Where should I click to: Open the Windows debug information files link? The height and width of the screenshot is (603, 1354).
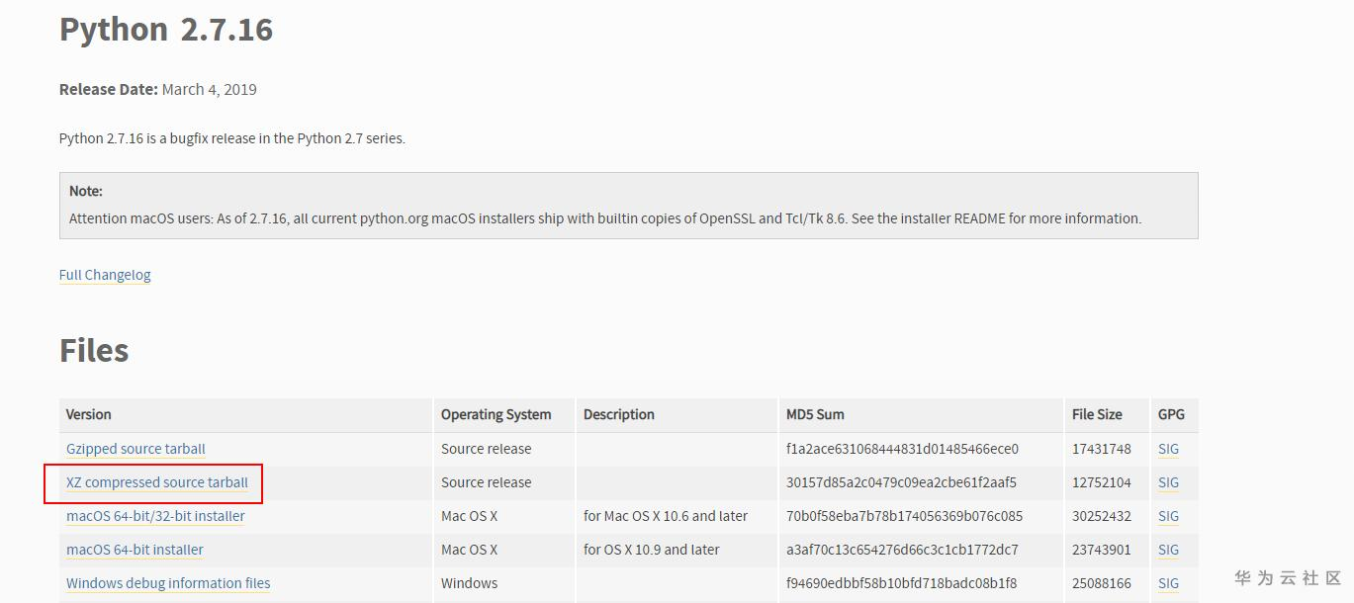point(168,583)
